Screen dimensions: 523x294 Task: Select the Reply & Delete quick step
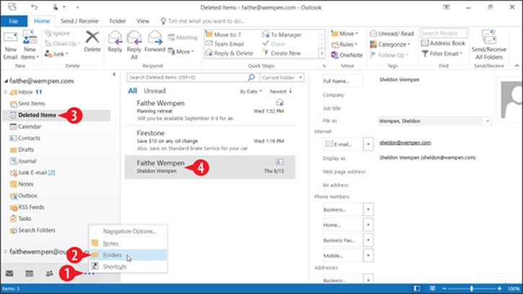click(x=229, y=53)
